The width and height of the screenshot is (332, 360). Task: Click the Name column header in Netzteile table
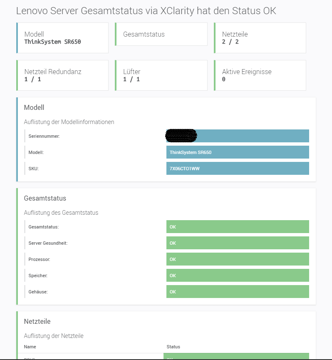pyautogui.click(x=30, y=347)
